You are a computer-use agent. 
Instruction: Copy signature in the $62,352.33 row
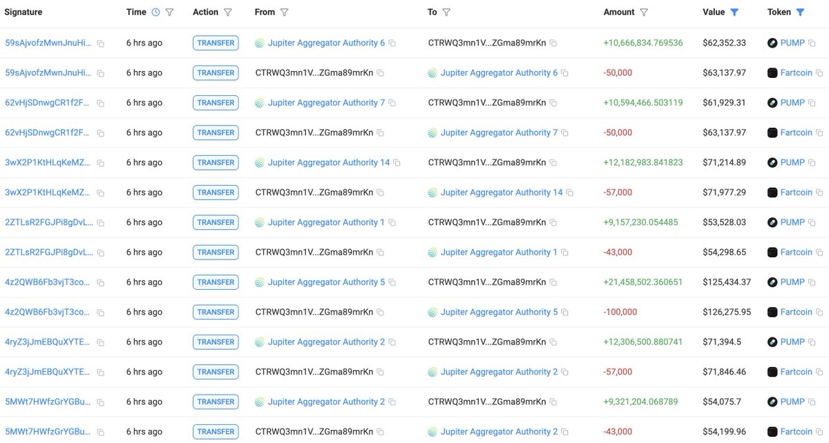click(x=101, y=43)
